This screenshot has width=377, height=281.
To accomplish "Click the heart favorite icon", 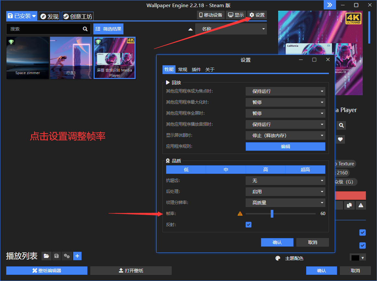I will 340,139.
